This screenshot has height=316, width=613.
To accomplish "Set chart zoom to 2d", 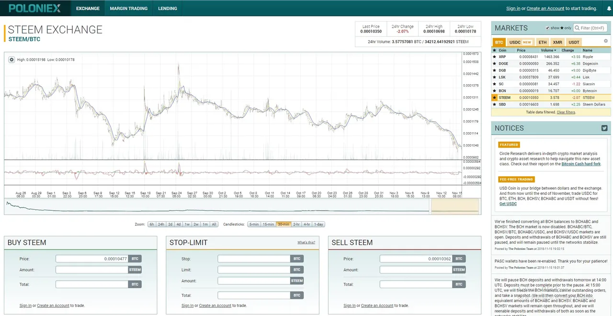I will [x=170, y=225].
